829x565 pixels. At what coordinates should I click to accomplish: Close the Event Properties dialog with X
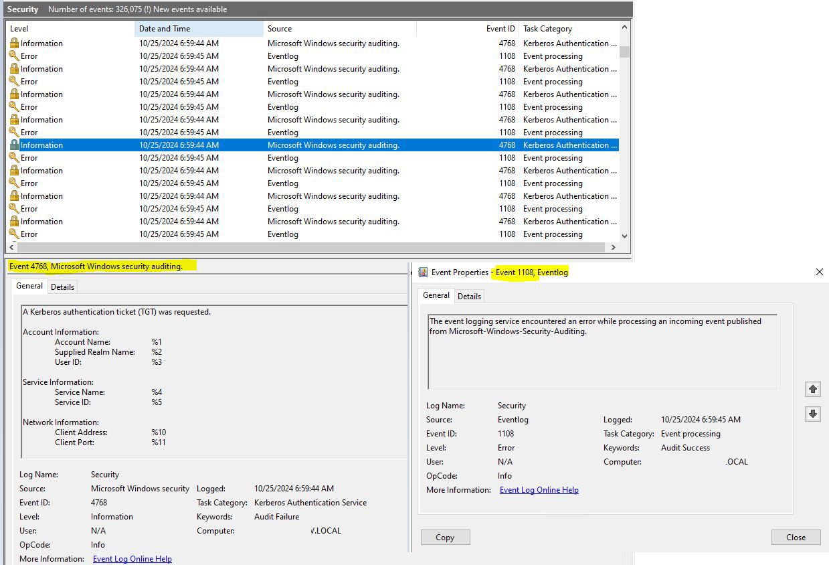[820, 272]
